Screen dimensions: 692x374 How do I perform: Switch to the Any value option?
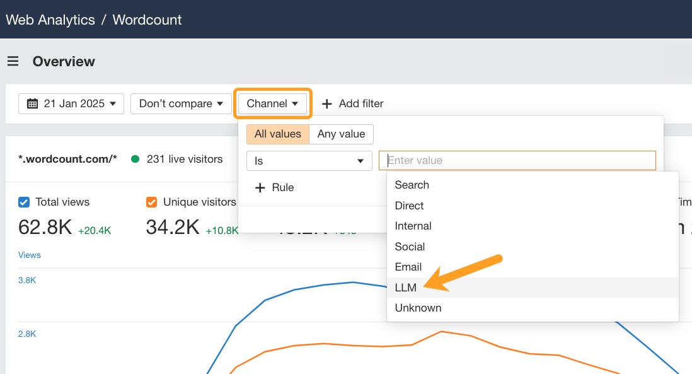coord(341,134)
